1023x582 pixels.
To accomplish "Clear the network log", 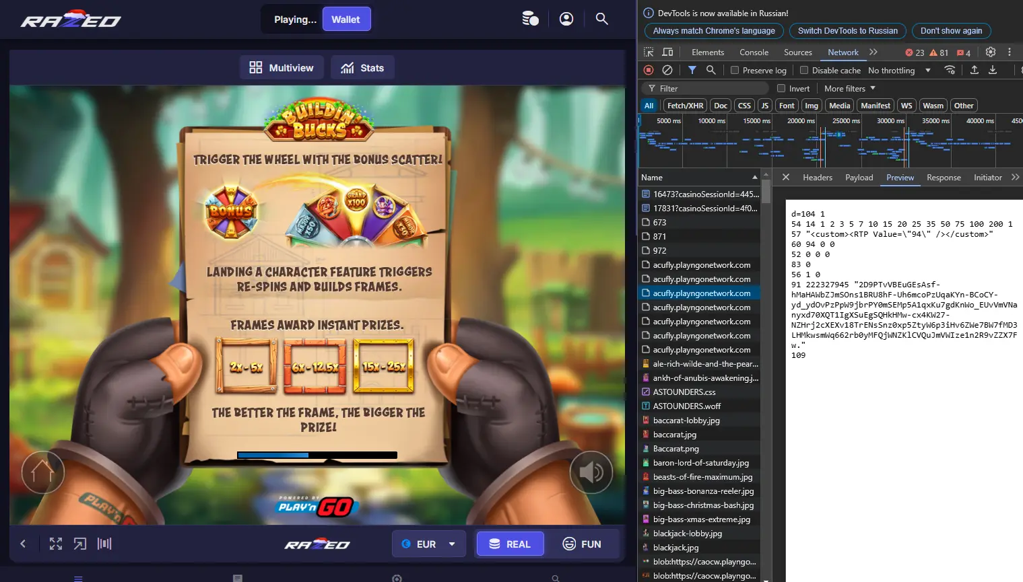I will point(667,70).
